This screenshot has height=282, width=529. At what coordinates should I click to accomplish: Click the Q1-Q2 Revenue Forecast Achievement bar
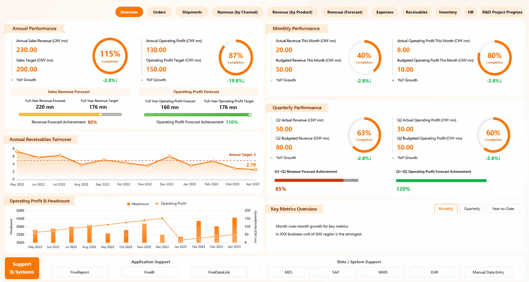(316, 180)
